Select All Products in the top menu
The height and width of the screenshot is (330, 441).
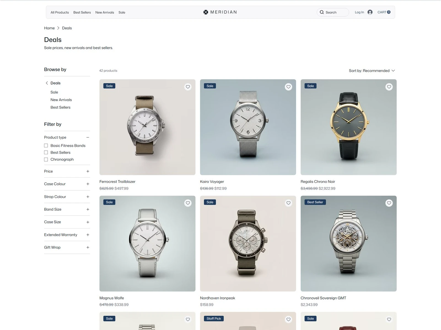[60, 12]
